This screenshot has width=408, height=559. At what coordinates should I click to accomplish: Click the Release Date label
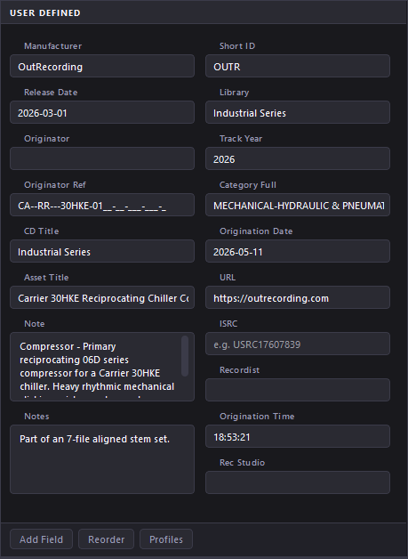coord(51,93)
